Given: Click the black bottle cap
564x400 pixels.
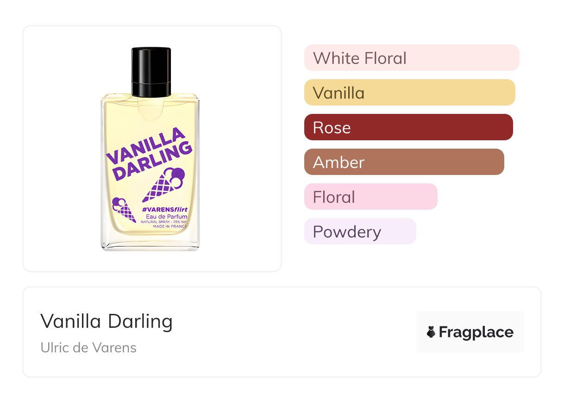Looking at the screenshot, I should click(x=151, y=71).
